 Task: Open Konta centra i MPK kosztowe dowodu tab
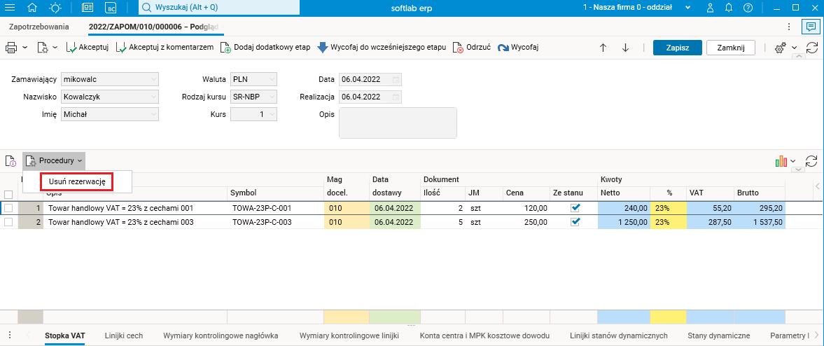tap(484, 335)
